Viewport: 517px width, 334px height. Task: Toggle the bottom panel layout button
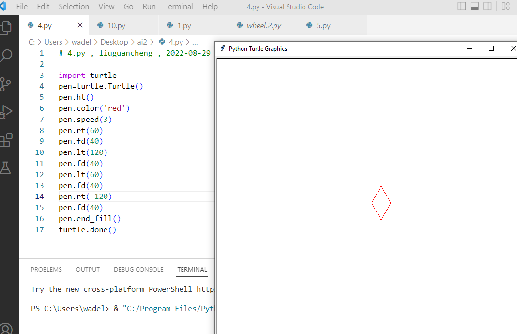pyautogui.click(x=475, y=7)
